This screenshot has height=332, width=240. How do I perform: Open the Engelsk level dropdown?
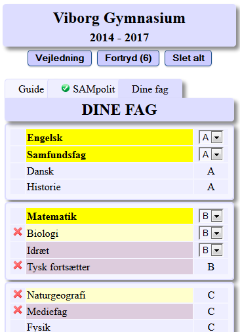[x=210, y=137]
